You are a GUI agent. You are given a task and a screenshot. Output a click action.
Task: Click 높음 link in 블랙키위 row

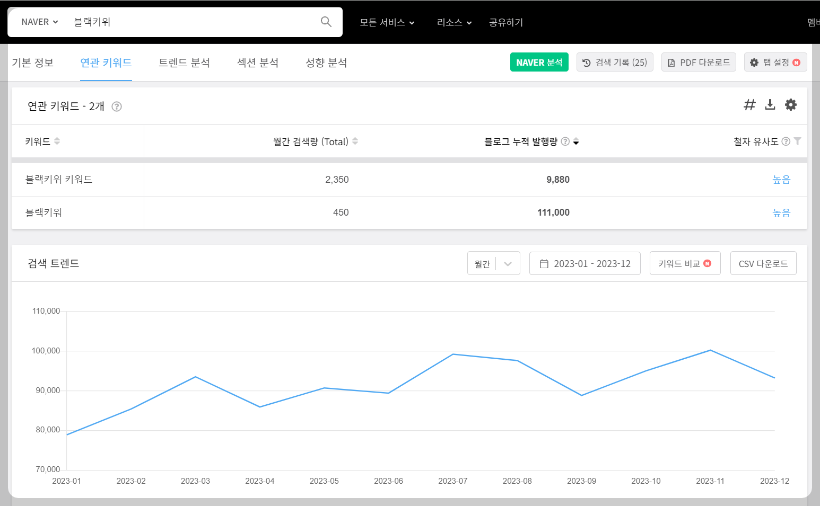[x=781, y=213]
